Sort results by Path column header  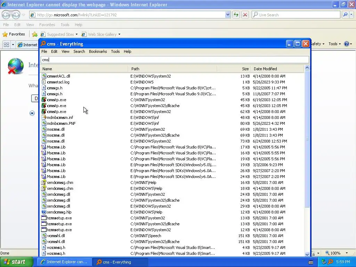point(173,69)
